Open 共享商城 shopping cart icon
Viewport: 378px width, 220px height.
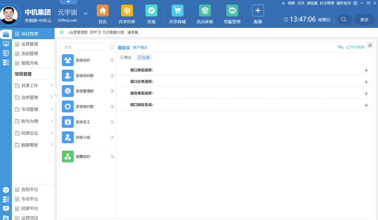coord(177,11)
